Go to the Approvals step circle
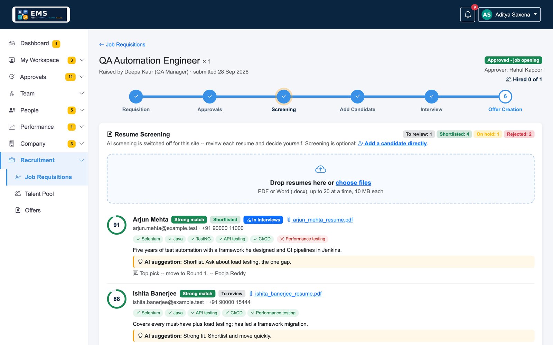Image resolution: width=553 pixels, height=345 pixels. click(x=210, y=97)
